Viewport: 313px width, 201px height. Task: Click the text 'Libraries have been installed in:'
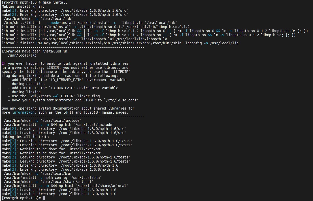(35, 51)
